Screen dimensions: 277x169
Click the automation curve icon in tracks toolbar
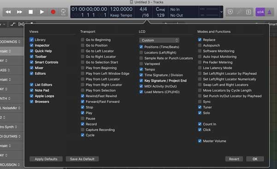click(x=12, y=24)
